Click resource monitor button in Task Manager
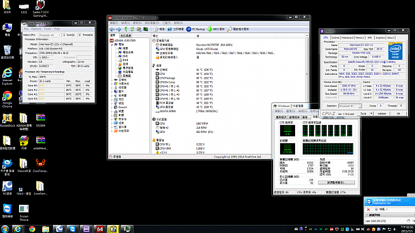The height and width of the screenshot is (233, 415). 337,182
